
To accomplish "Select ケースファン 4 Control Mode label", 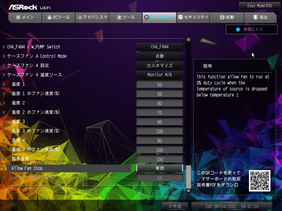I will [37, 56].
